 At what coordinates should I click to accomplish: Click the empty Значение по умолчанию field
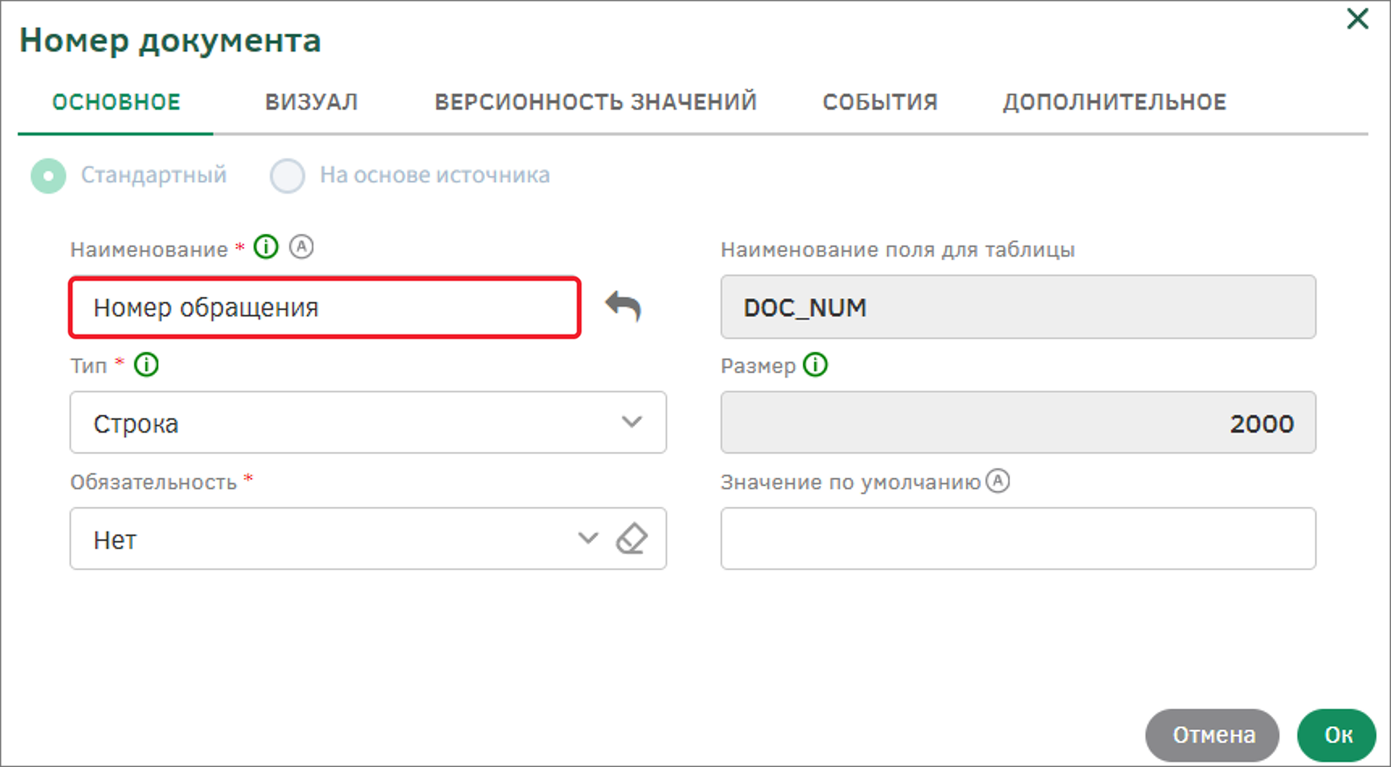click(x=1018, y=539)
